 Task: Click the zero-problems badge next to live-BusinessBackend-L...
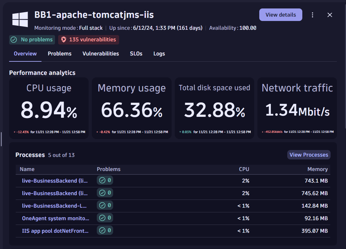tap(105, 205)
